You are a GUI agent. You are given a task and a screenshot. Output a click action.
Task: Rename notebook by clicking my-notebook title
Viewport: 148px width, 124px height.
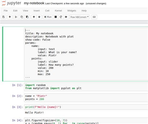tap(34, 3)
